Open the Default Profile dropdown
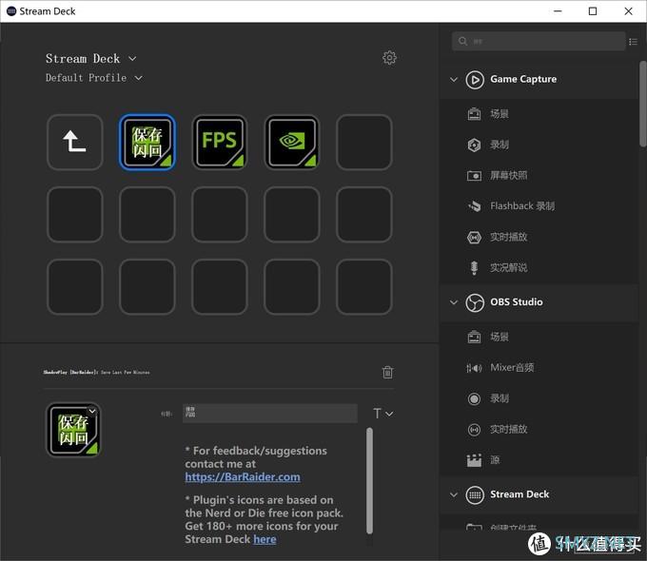 [x=94, y=78]
